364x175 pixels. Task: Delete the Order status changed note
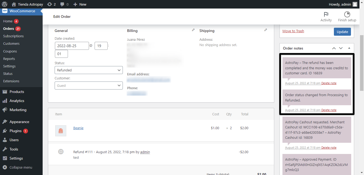[329, 110]
